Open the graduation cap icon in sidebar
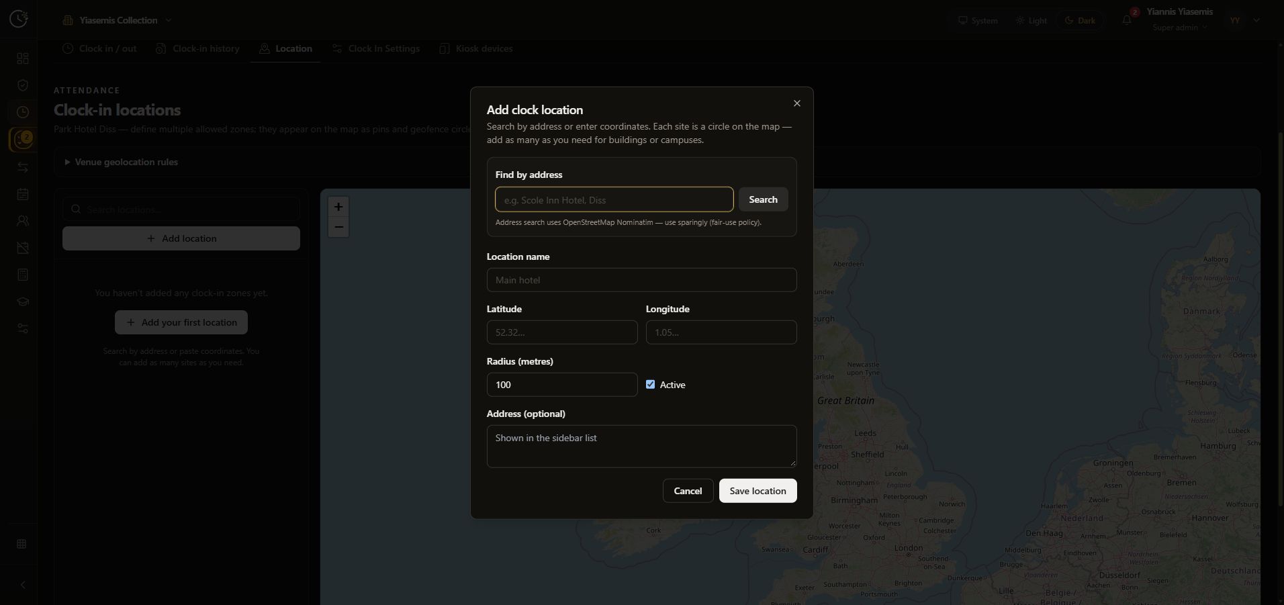1284x605 pixels. (x=23, y=301)
